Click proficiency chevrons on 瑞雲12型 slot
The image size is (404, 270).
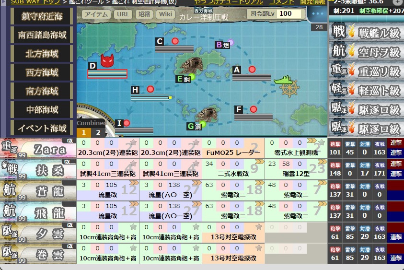tap(323, 162)
